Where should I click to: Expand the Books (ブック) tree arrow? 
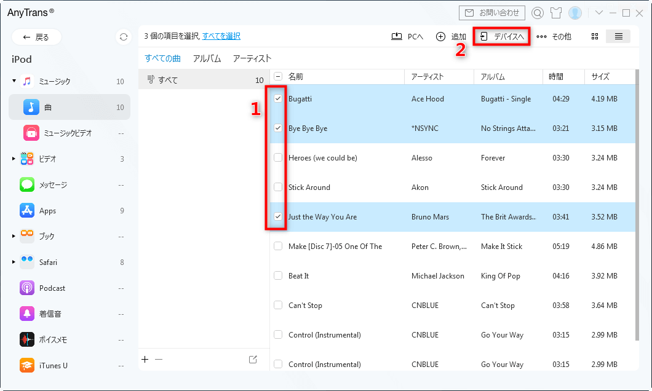(14, 236)
